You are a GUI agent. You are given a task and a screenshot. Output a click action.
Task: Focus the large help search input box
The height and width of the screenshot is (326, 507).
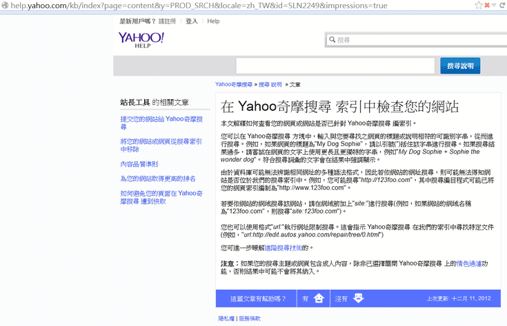335,66
